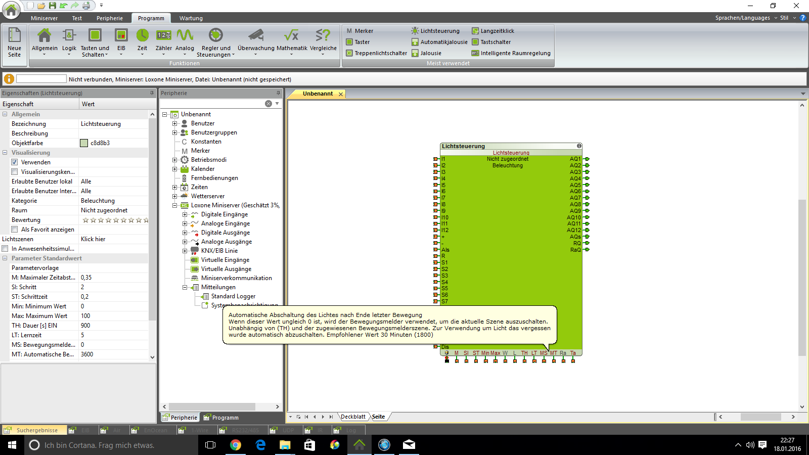Click the Klick hier Lichtszenen link
Image resolution: width=809 pixels, height=455 pixels.
[x=93, y=239]
